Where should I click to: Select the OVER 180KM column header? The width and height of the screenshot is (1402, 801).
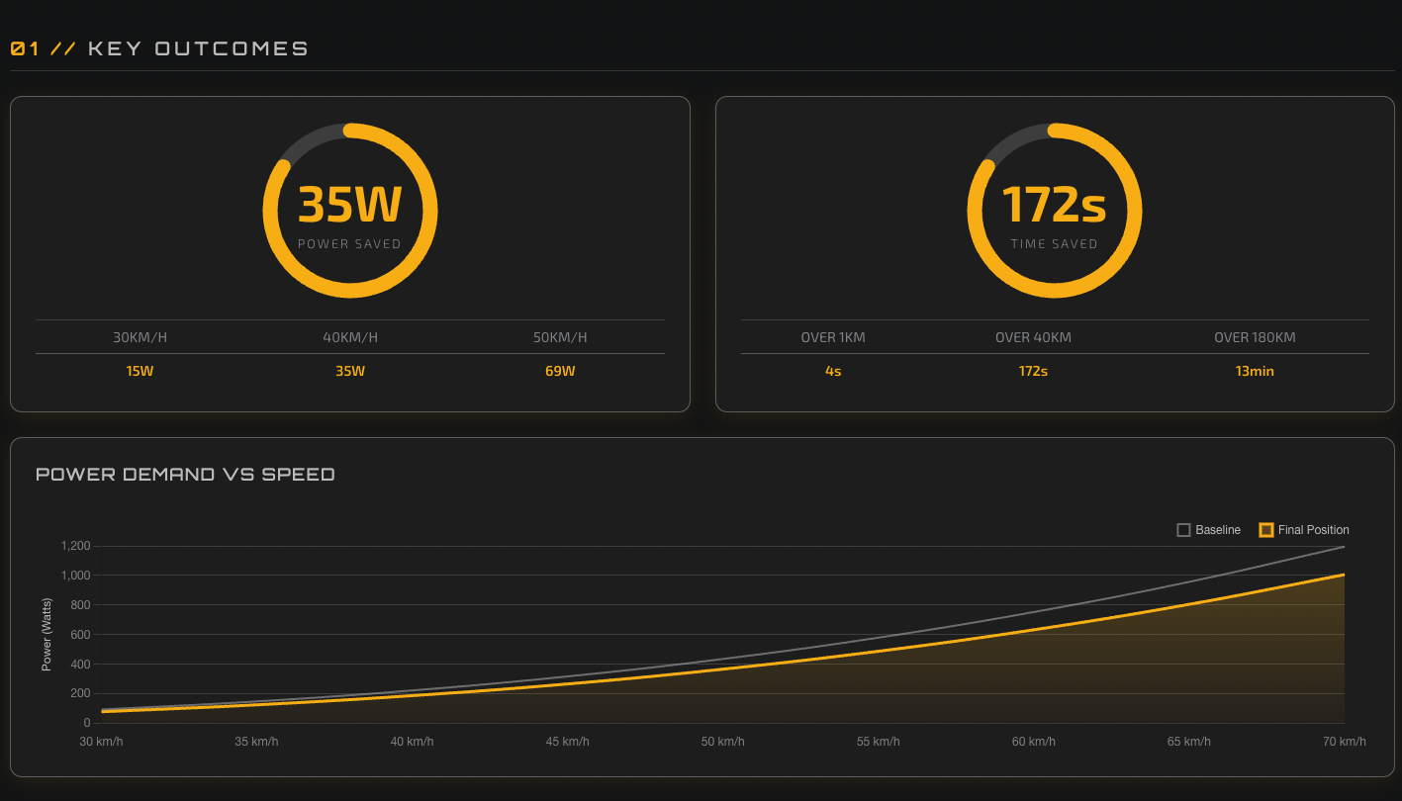coord(1254,337)
